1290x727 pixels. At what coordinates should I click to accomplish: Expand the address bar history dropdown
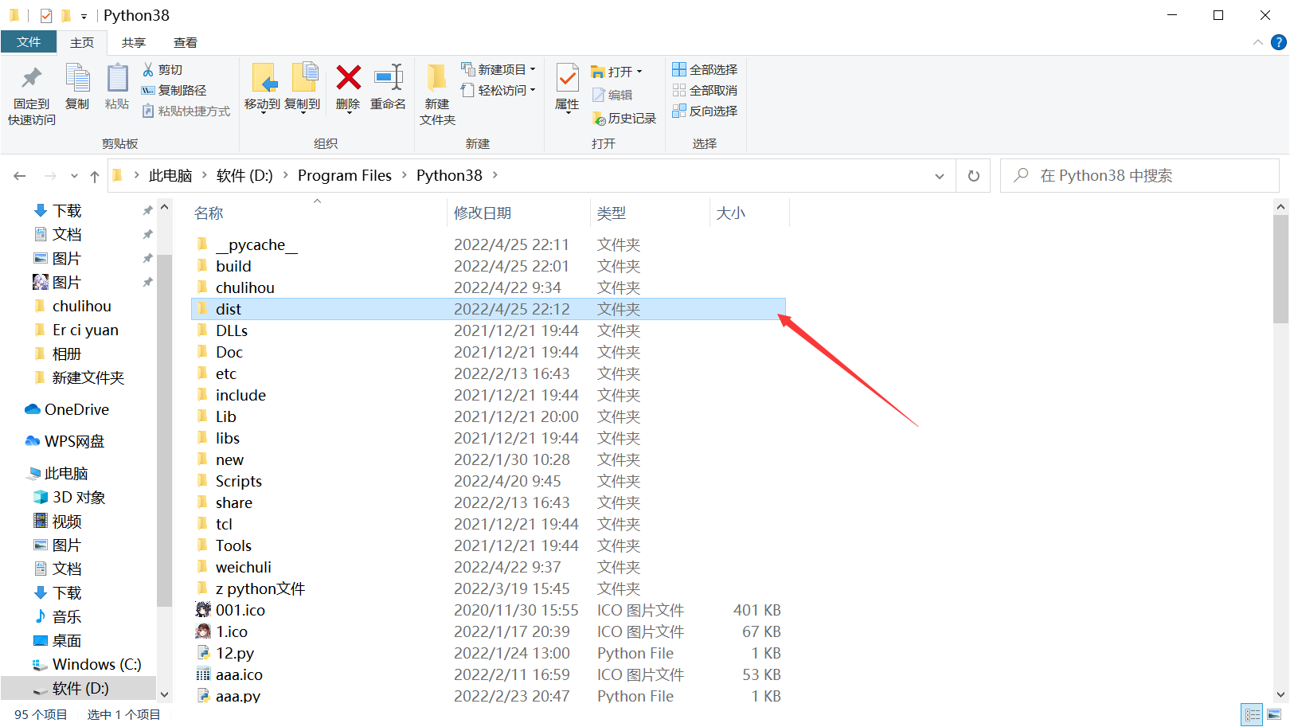click(940, 175)
